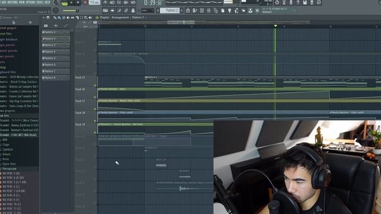
Task: Select Pattern 1 in the picker list
Action: point(55,32)
